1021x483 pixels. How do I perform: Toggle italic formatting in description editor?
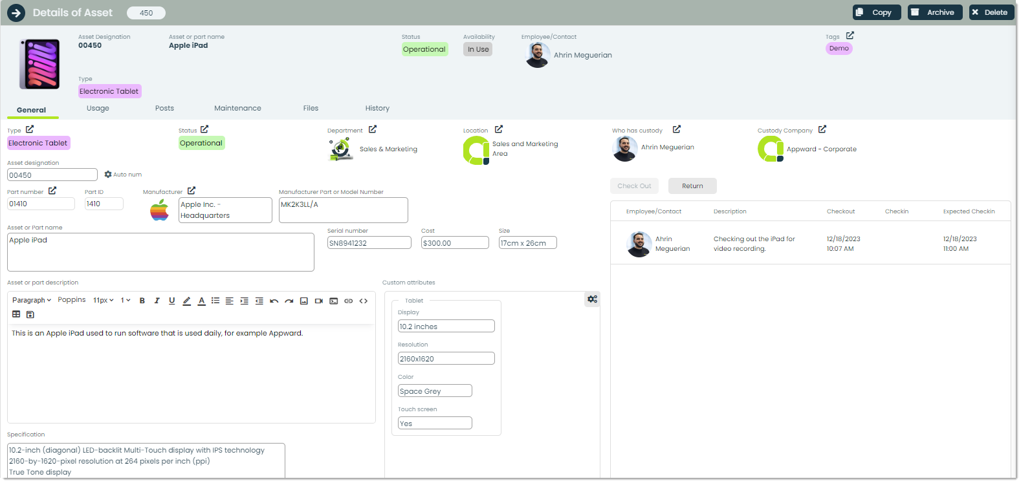(157, 301)
